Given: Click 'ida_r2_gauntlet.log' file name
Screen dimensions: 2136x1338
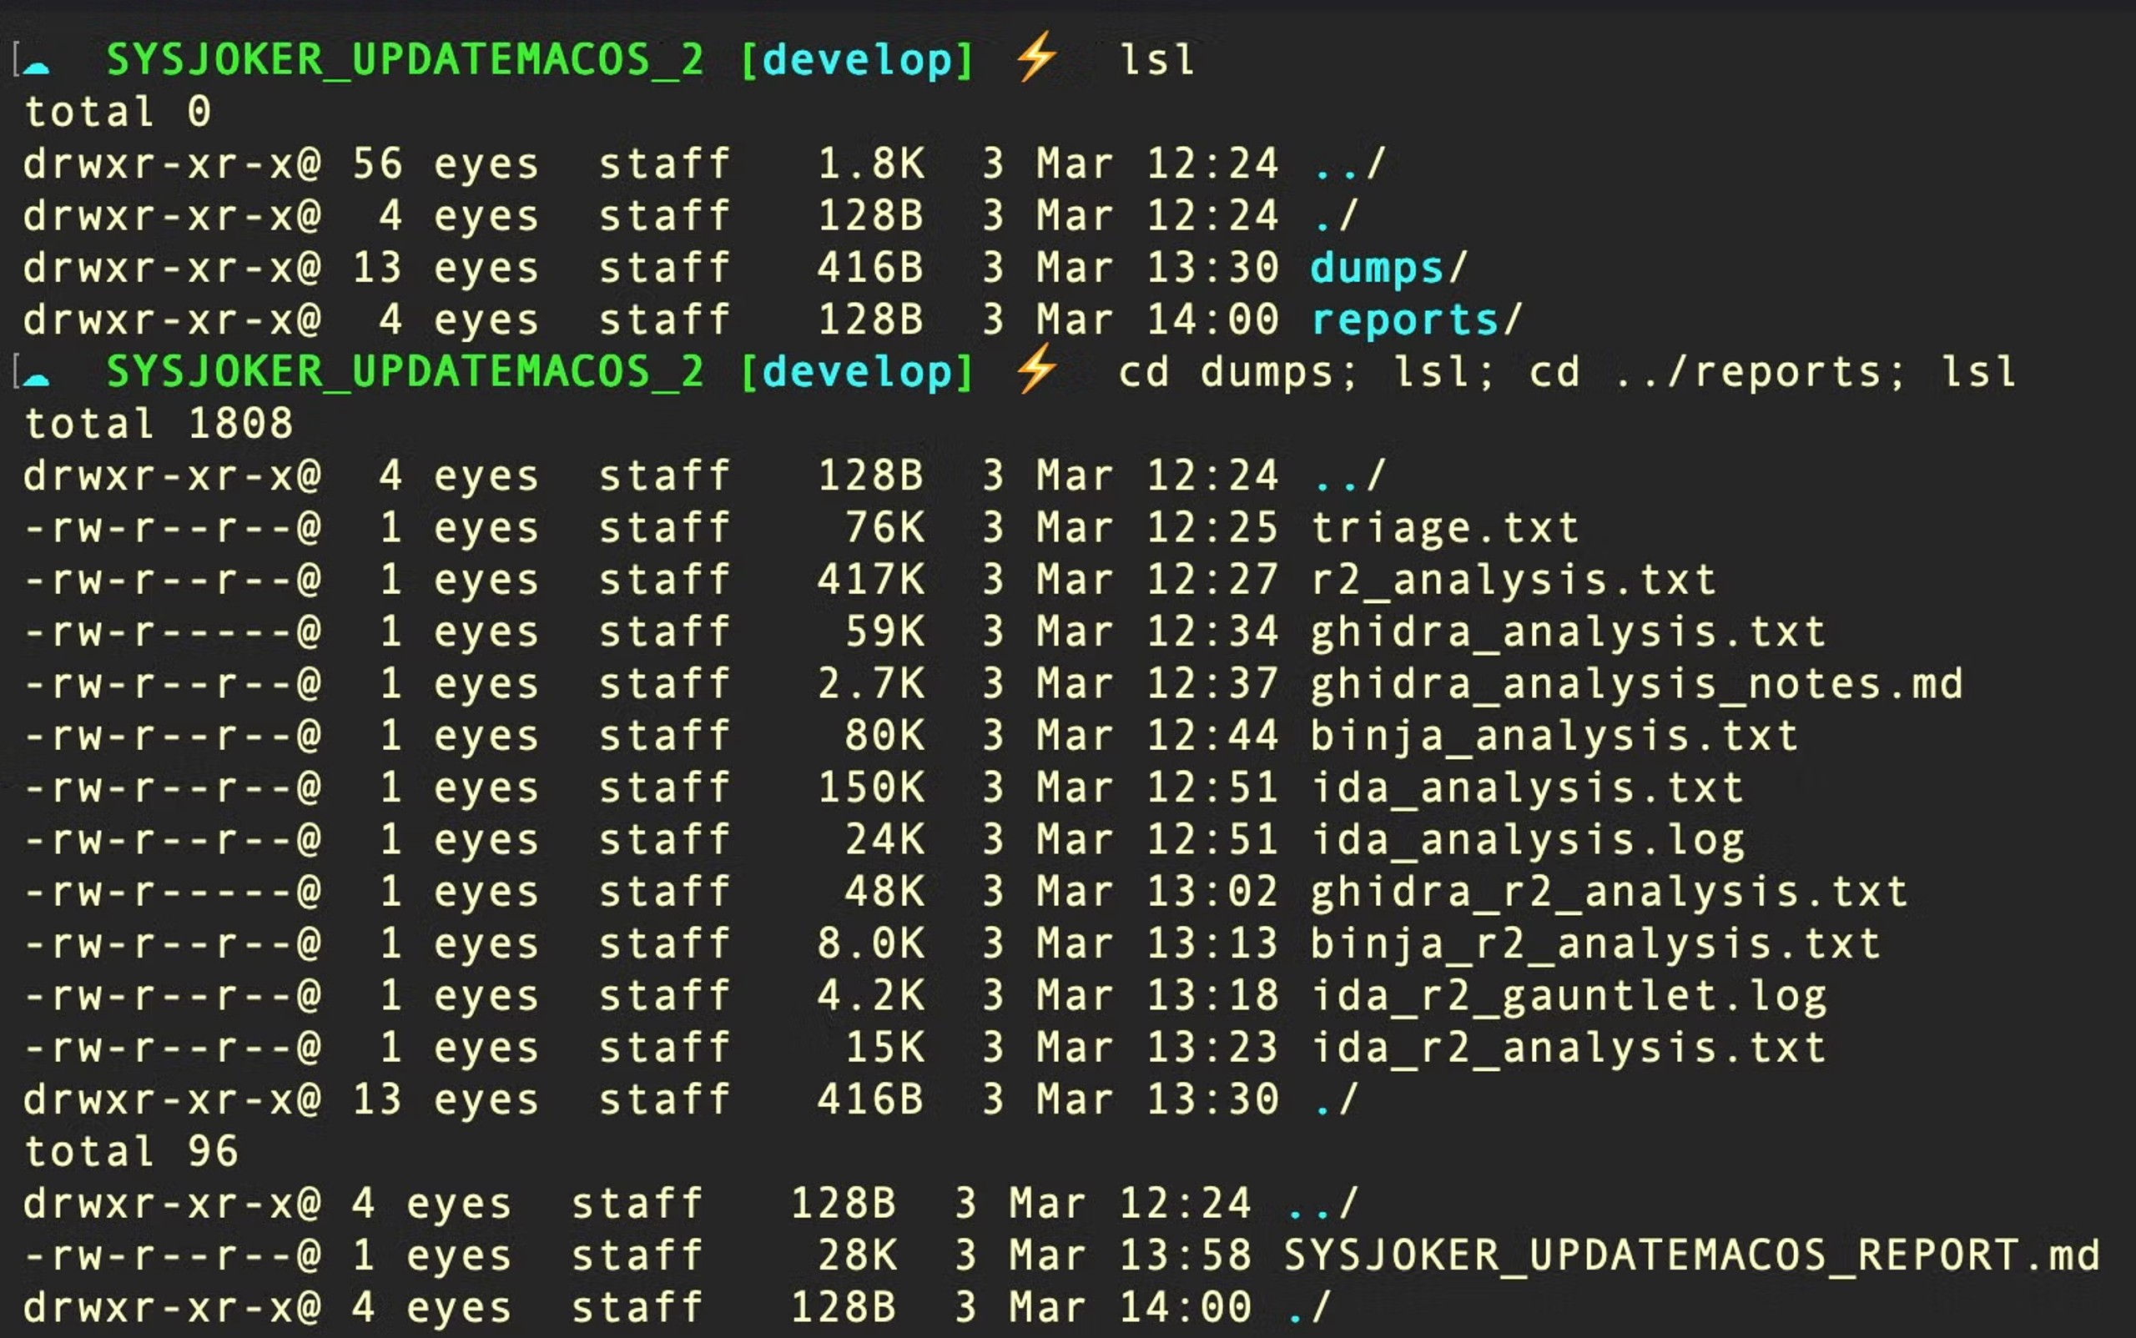Looking at the screenshot, I should (1568, 997).
